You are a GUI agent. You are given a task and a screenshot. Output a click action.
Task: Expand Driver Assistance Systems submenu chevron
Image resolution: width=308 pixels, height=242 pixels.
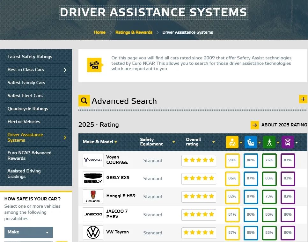pos(65,138)
